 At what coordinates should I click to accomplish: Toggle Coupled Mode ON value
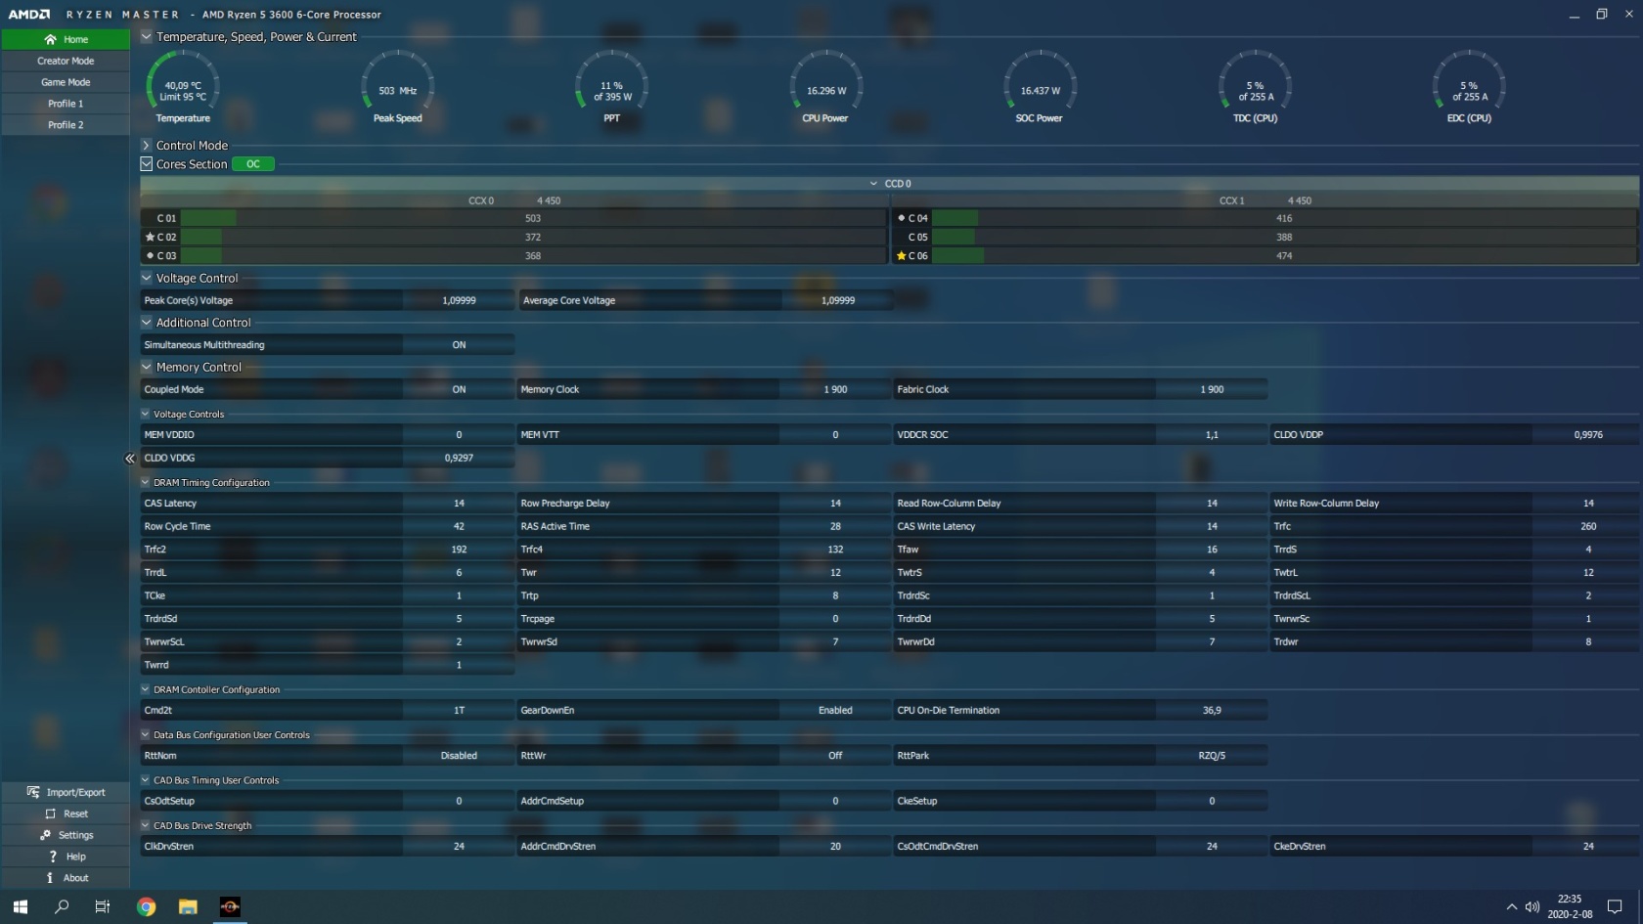coord(459,389)
